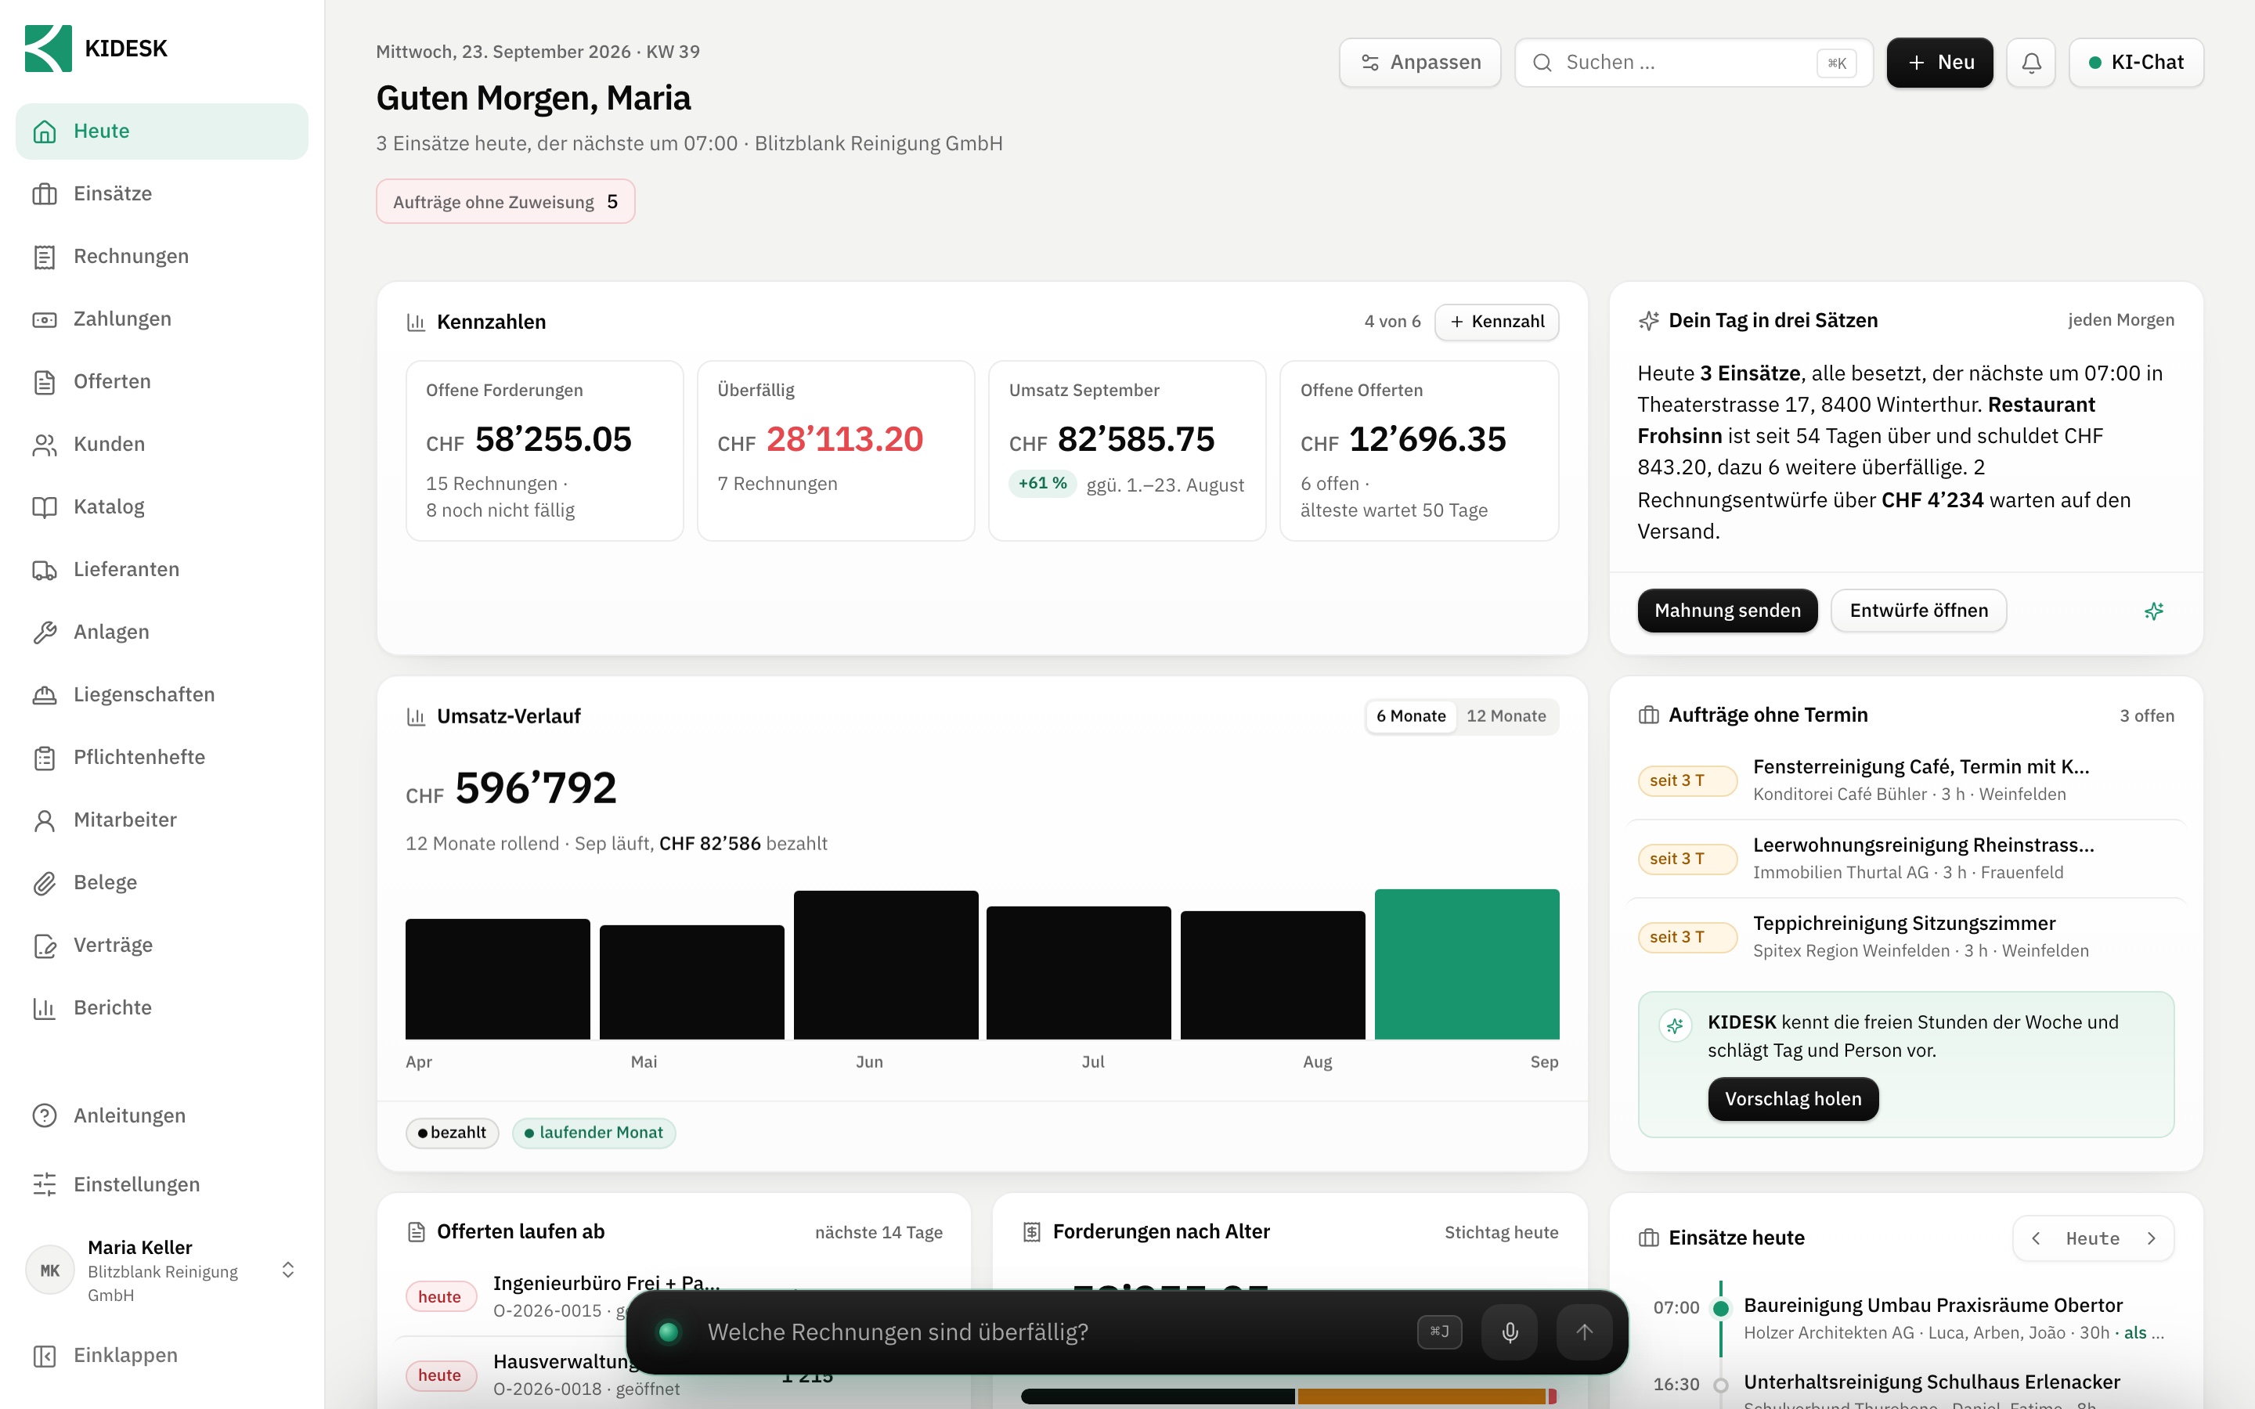Click the Forderungen nach Alter icon

click(x=1031, y=1232)
